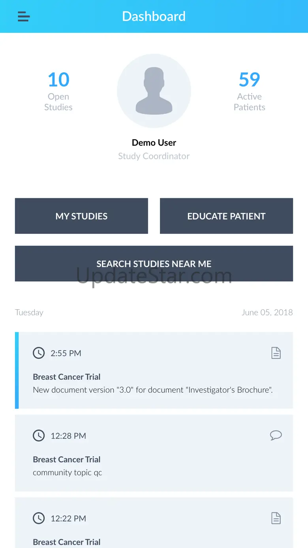Click the June 05, 2018 date label
The height and width of the screenshot is (548, 308).
(267, 312)
